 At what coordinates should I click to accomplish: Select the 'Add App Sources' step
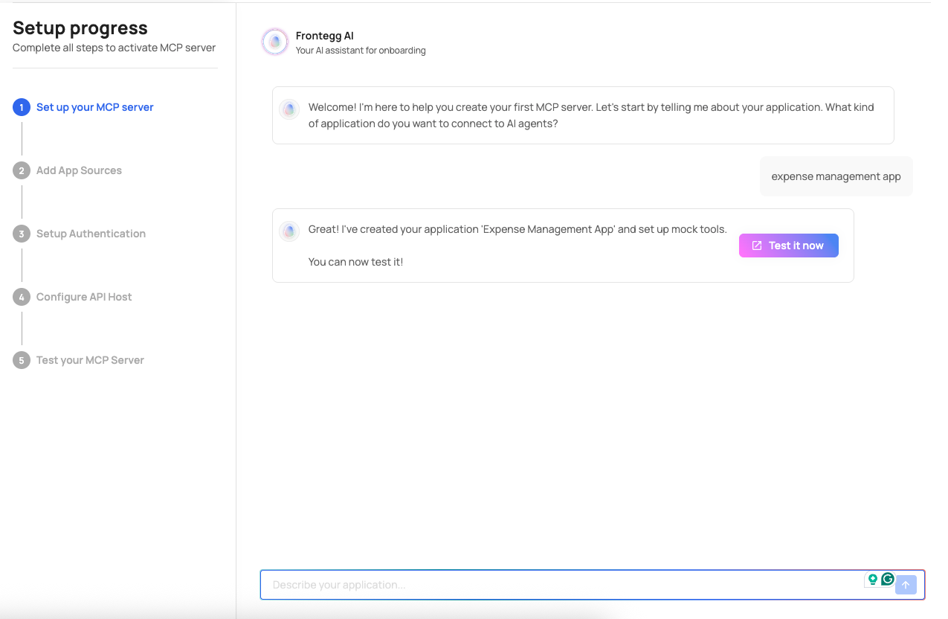tap(79, 170)
